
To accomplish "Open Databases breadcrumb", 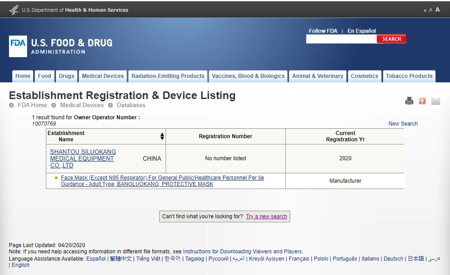I will pos(131,105).
